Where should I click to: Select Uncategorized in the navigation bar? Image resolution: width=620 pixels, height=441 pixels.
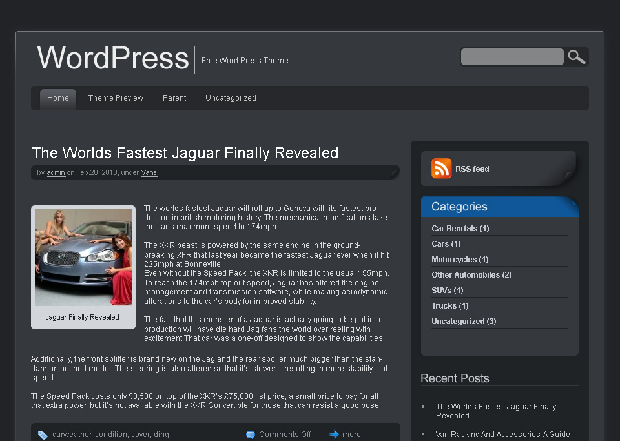click(x=231, y=98)
